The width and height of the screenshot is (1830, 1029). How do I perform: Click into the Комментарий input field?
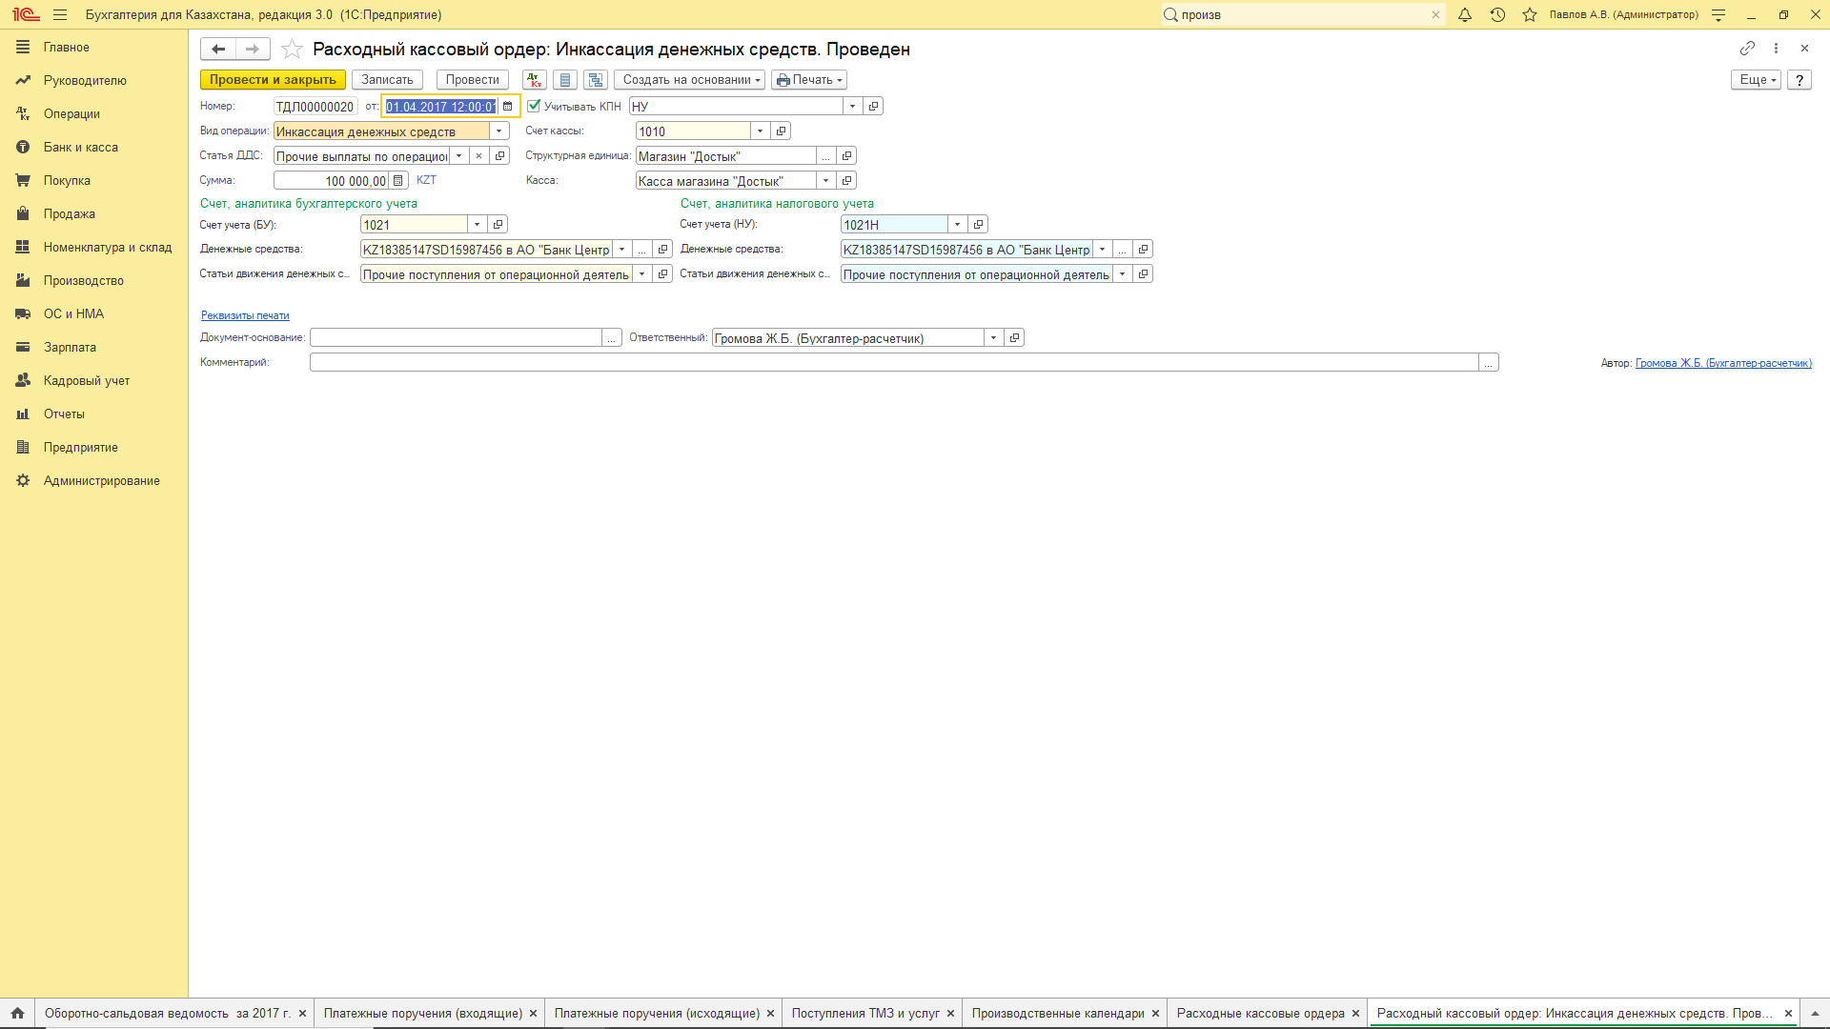pos(893,362)
